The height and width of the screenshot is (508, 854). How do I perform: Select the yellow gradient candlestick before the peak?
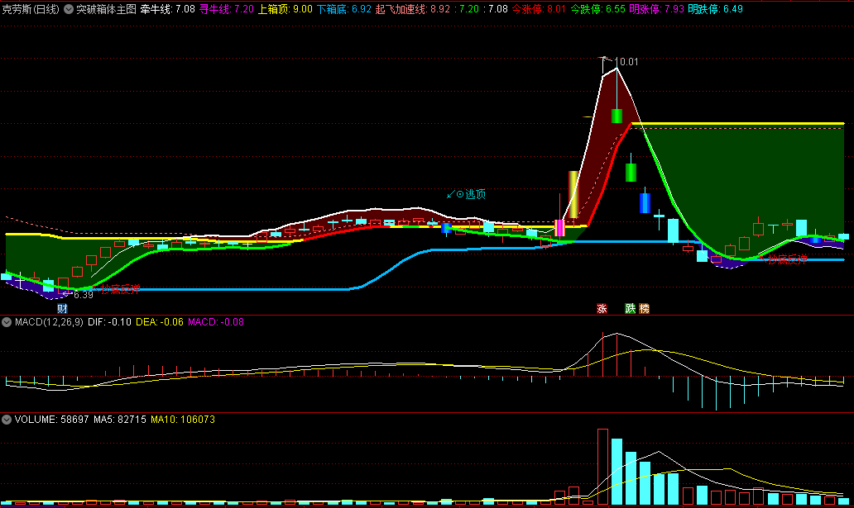tap(573, 195)
